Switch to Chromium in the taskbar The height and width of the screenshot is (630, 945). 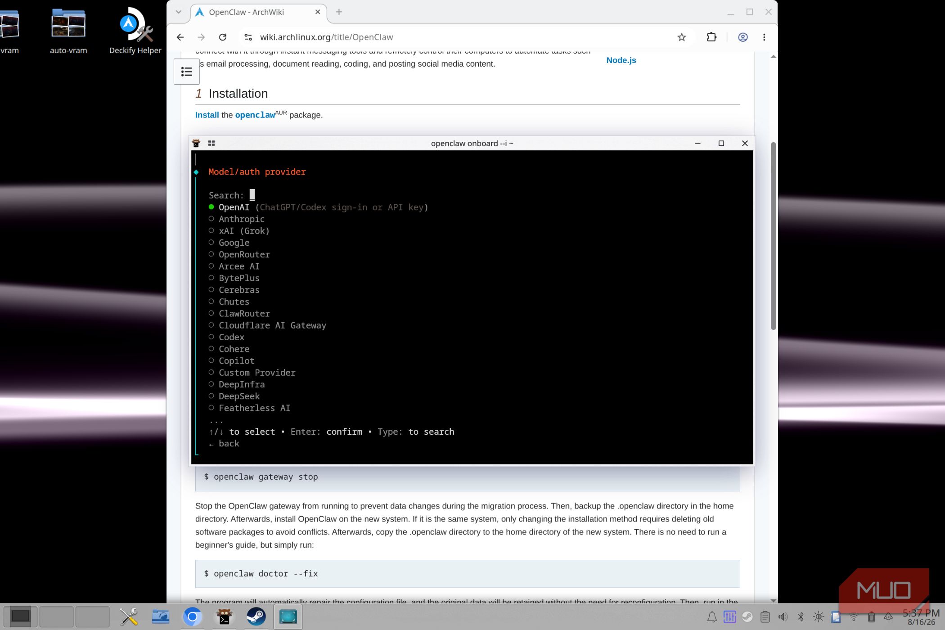(192, 616)
